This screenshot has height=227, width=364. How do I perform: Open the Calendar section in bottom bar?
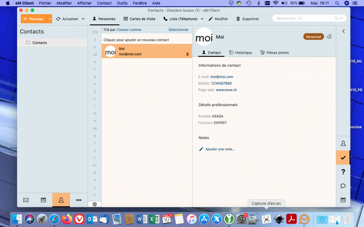tap(43, 200)
